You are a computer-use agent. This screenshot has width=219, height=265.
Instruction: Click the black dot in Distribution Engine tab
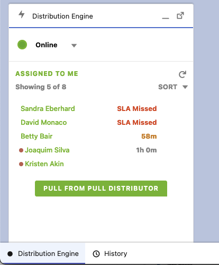[x=10, y=254]
